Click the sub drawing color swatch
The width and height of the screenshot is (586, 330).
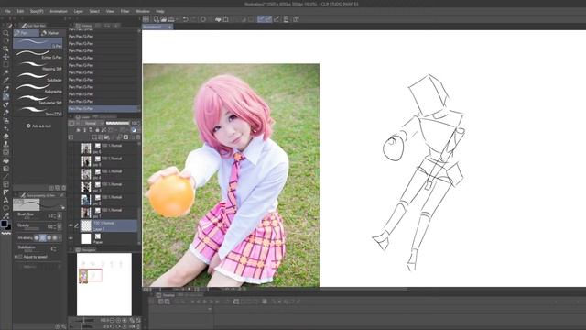[8, 226]
